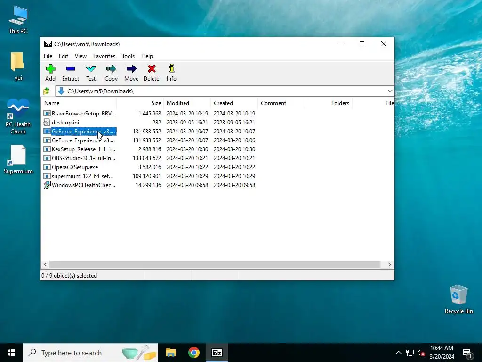This screenshot has height=362, width=482.
Task: Click modified date 2023-09-05 16:21
Action: coord(187,123)
